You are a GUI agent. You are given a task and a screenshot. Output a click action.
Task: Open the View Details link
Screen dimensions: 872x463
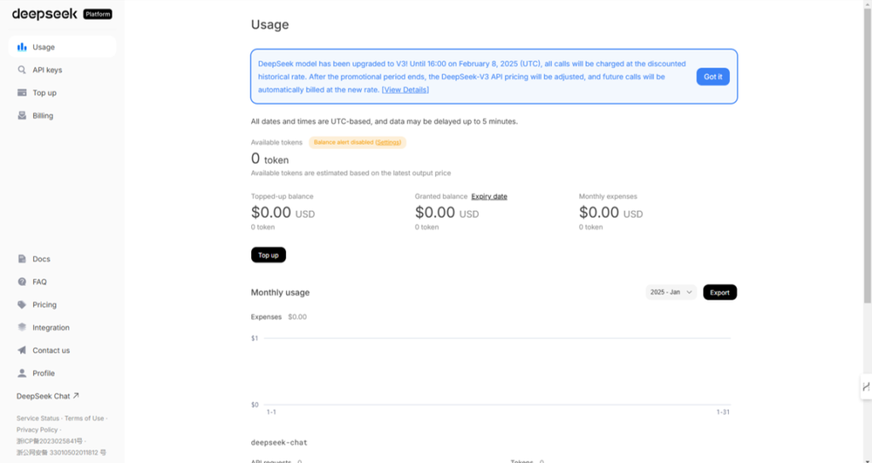point(404,89)
